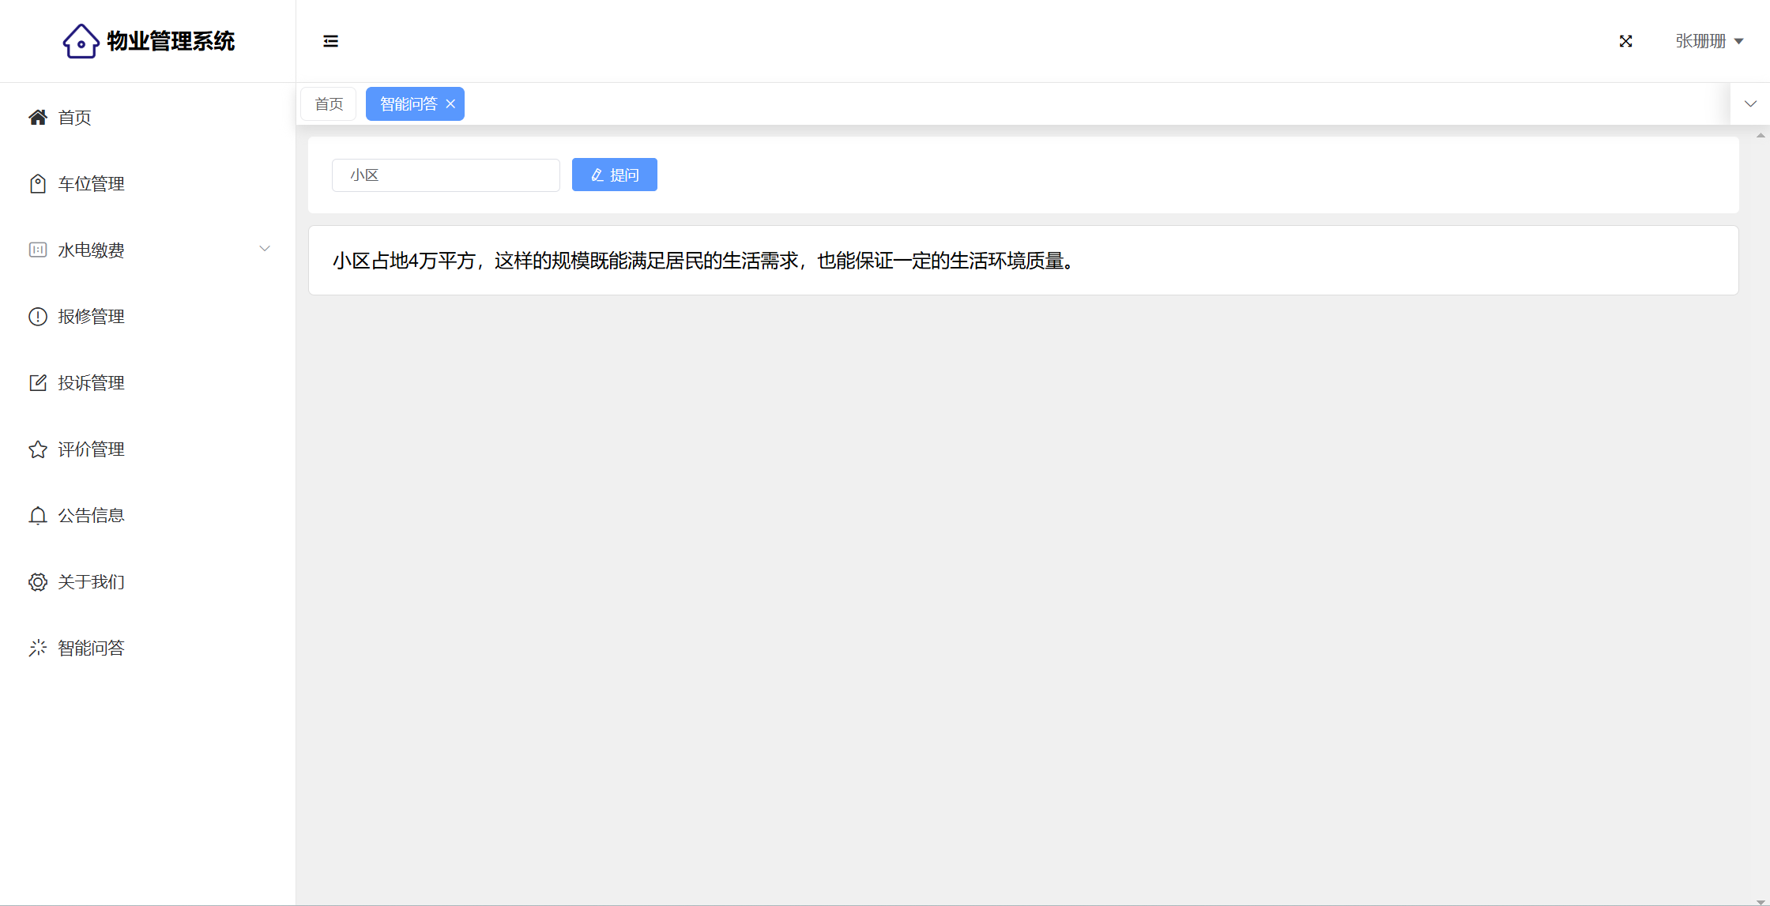Image resolution: width=1770 pixels, height=906 pixels.
Task: Click the fullscreen toggle icon
Action: 1625,41
